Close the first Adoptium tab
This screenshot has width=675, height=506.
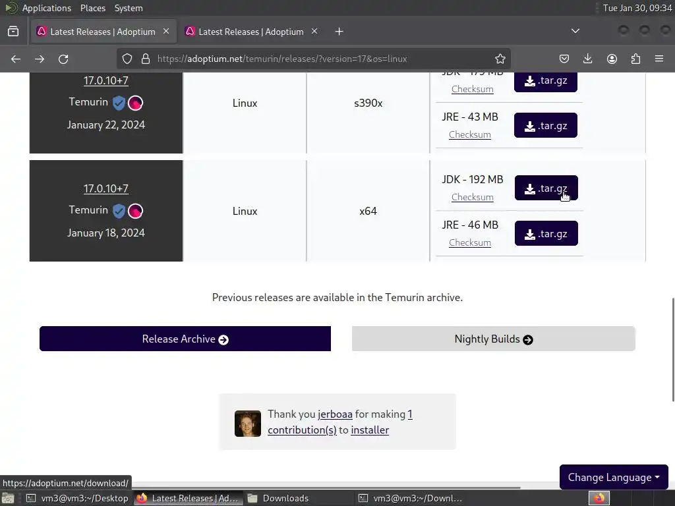pyautogui.click(x=166, y=32)
